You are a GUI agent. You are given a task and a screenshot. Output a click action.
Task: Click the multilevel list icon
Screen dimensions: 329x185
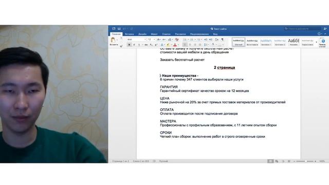click(198, 40)
